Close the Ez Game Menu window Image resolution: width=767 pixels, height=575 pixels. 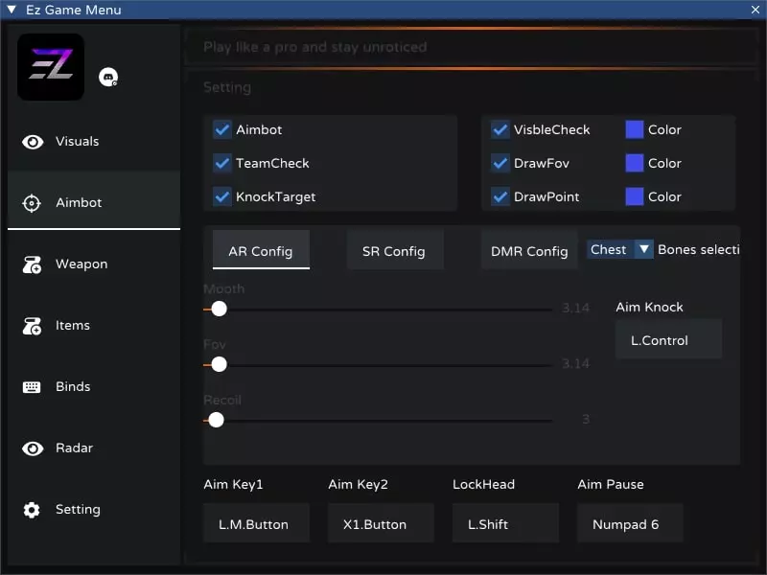pyautogui.click(x=755, y=10)
